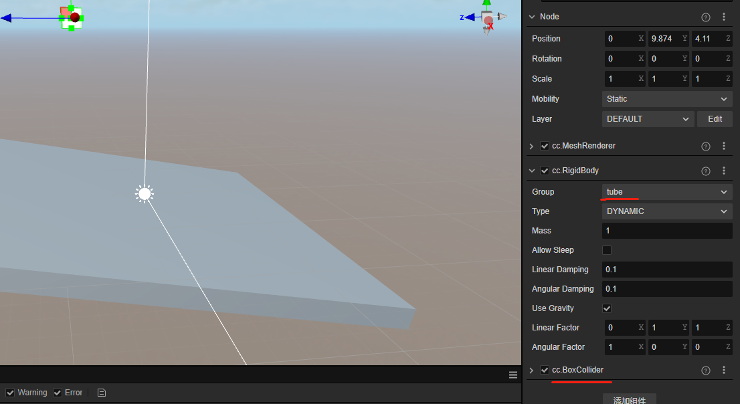This screenshot has height=404, width=740.
Task: Click the Position X input field
Action: [x=624, y=39]
